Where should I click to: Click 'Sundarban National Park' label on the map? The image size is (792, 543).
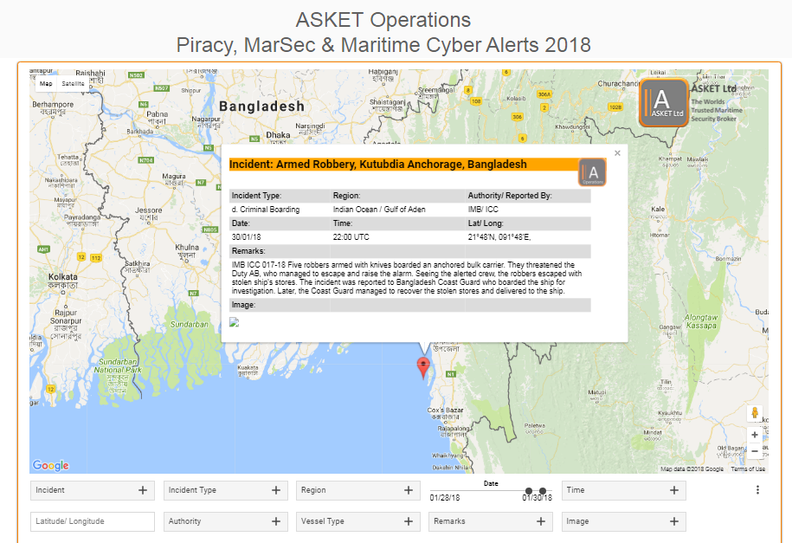coord(117,366)
